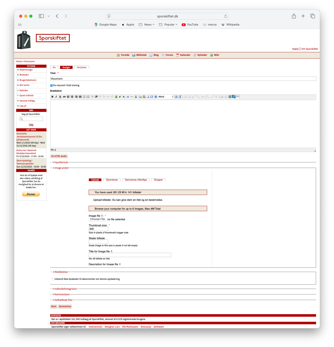Click the italic formatting icon
The width and height of the screenshot is (334, 347).
click(x=56, y=97)
